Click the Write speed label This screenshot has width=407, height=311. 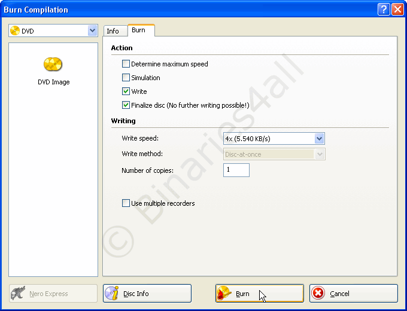[x=140, y=138]
